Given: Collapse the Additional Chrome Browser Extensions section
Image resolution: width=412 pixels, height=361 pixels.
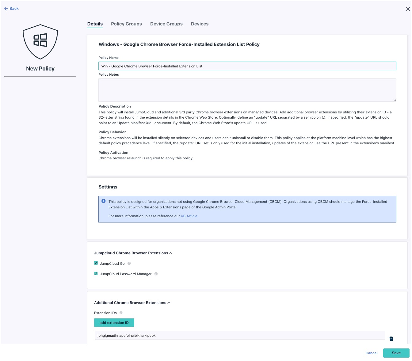Looking at the screenshot, I should 169,303.
